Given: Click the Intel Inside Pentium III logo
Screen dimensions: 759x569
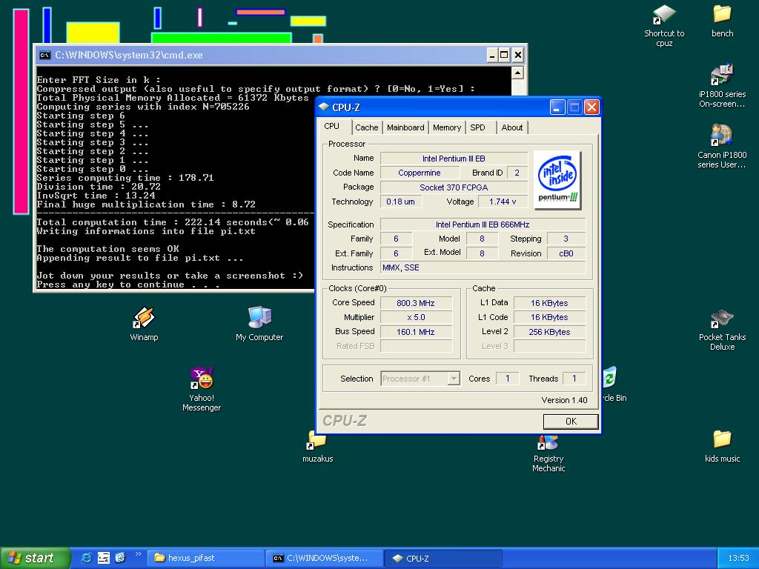Looking at the screenshot, I should [x=557, y=179].
